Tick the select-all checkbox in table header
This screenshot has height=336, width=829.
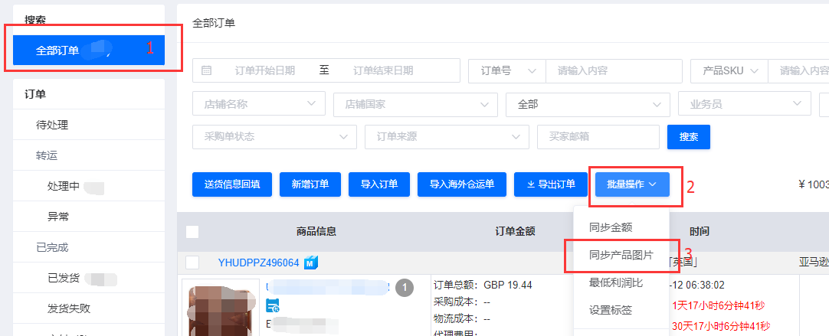[192, 232]
